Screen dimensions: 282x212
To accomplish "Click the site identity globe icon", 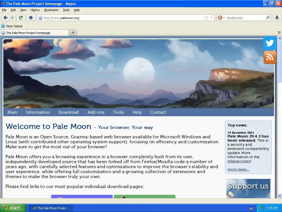I will (40, 18).
